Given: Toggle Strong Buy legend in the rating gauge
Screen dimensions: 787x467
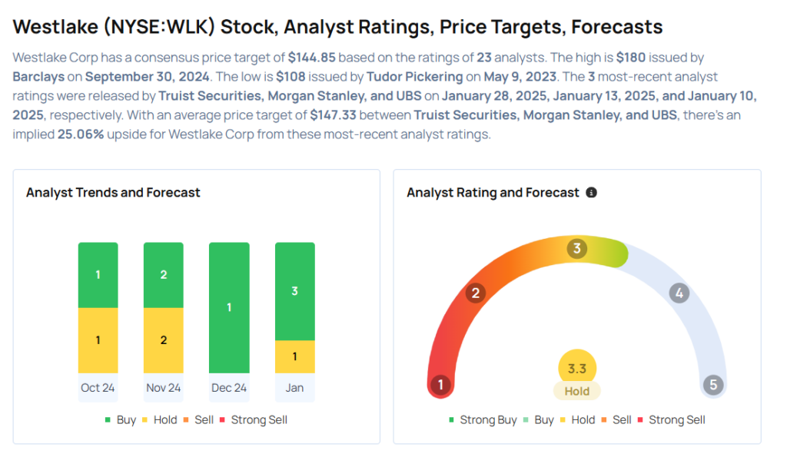Looking at the screenshot, I should (482, 420).
